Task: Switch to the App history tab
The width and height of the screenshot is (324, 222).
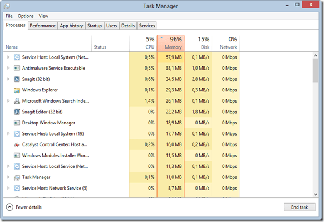Action: [71, 26]
